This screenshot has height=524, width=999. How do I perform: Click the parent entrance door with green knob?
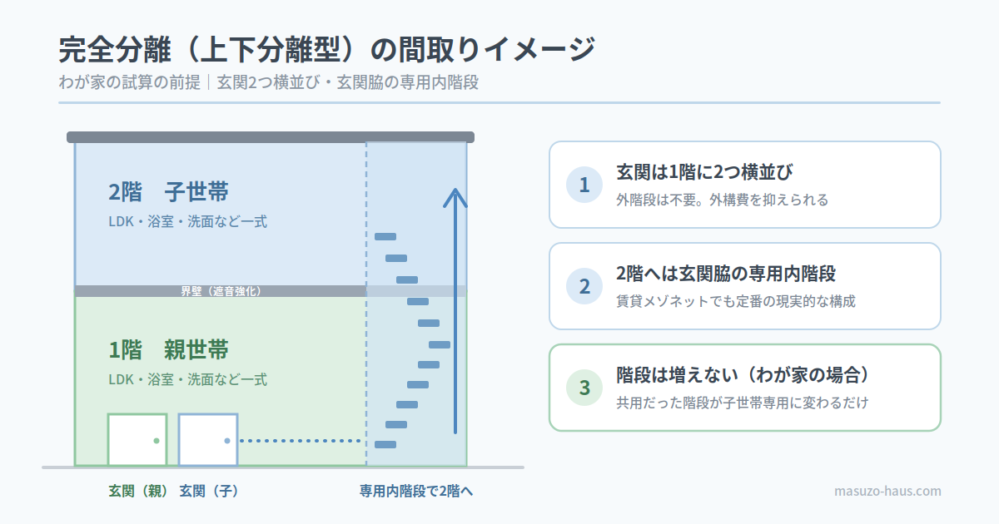click(137, 440)
